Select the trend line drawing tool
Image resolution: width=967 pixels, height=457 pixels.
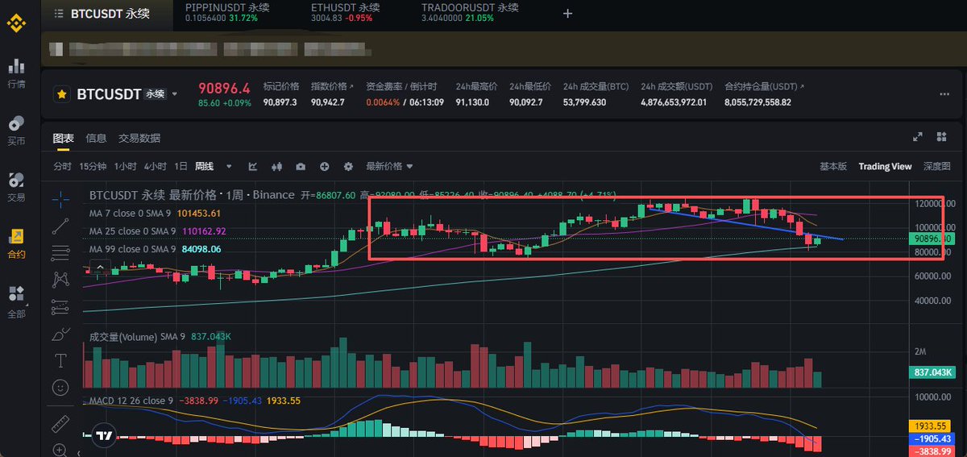click(x=60, y=226)
